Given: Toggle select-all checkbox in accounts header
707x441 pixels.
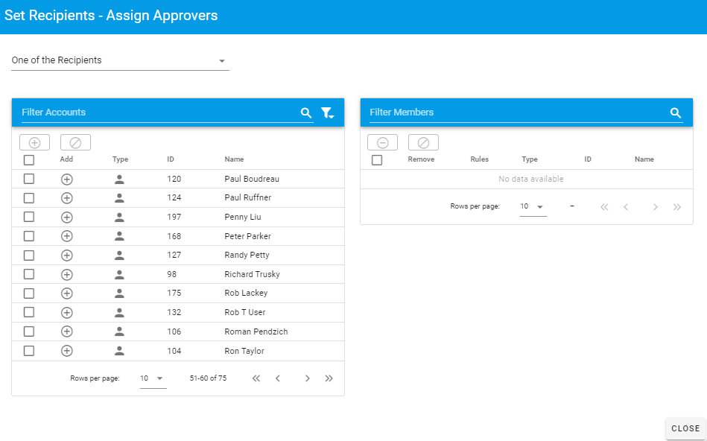Looking at the screenshot, I should point(29,159).
